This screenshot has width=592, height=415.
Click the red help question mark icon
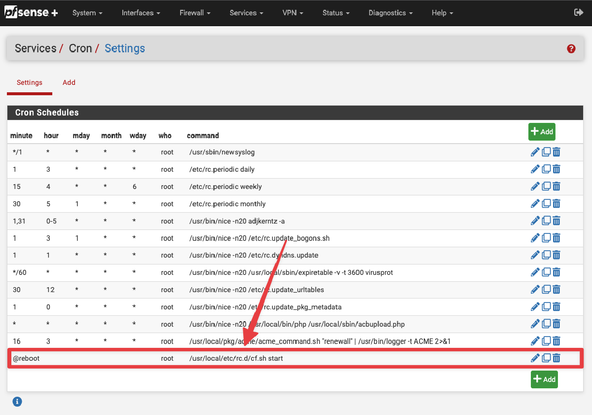571,48
